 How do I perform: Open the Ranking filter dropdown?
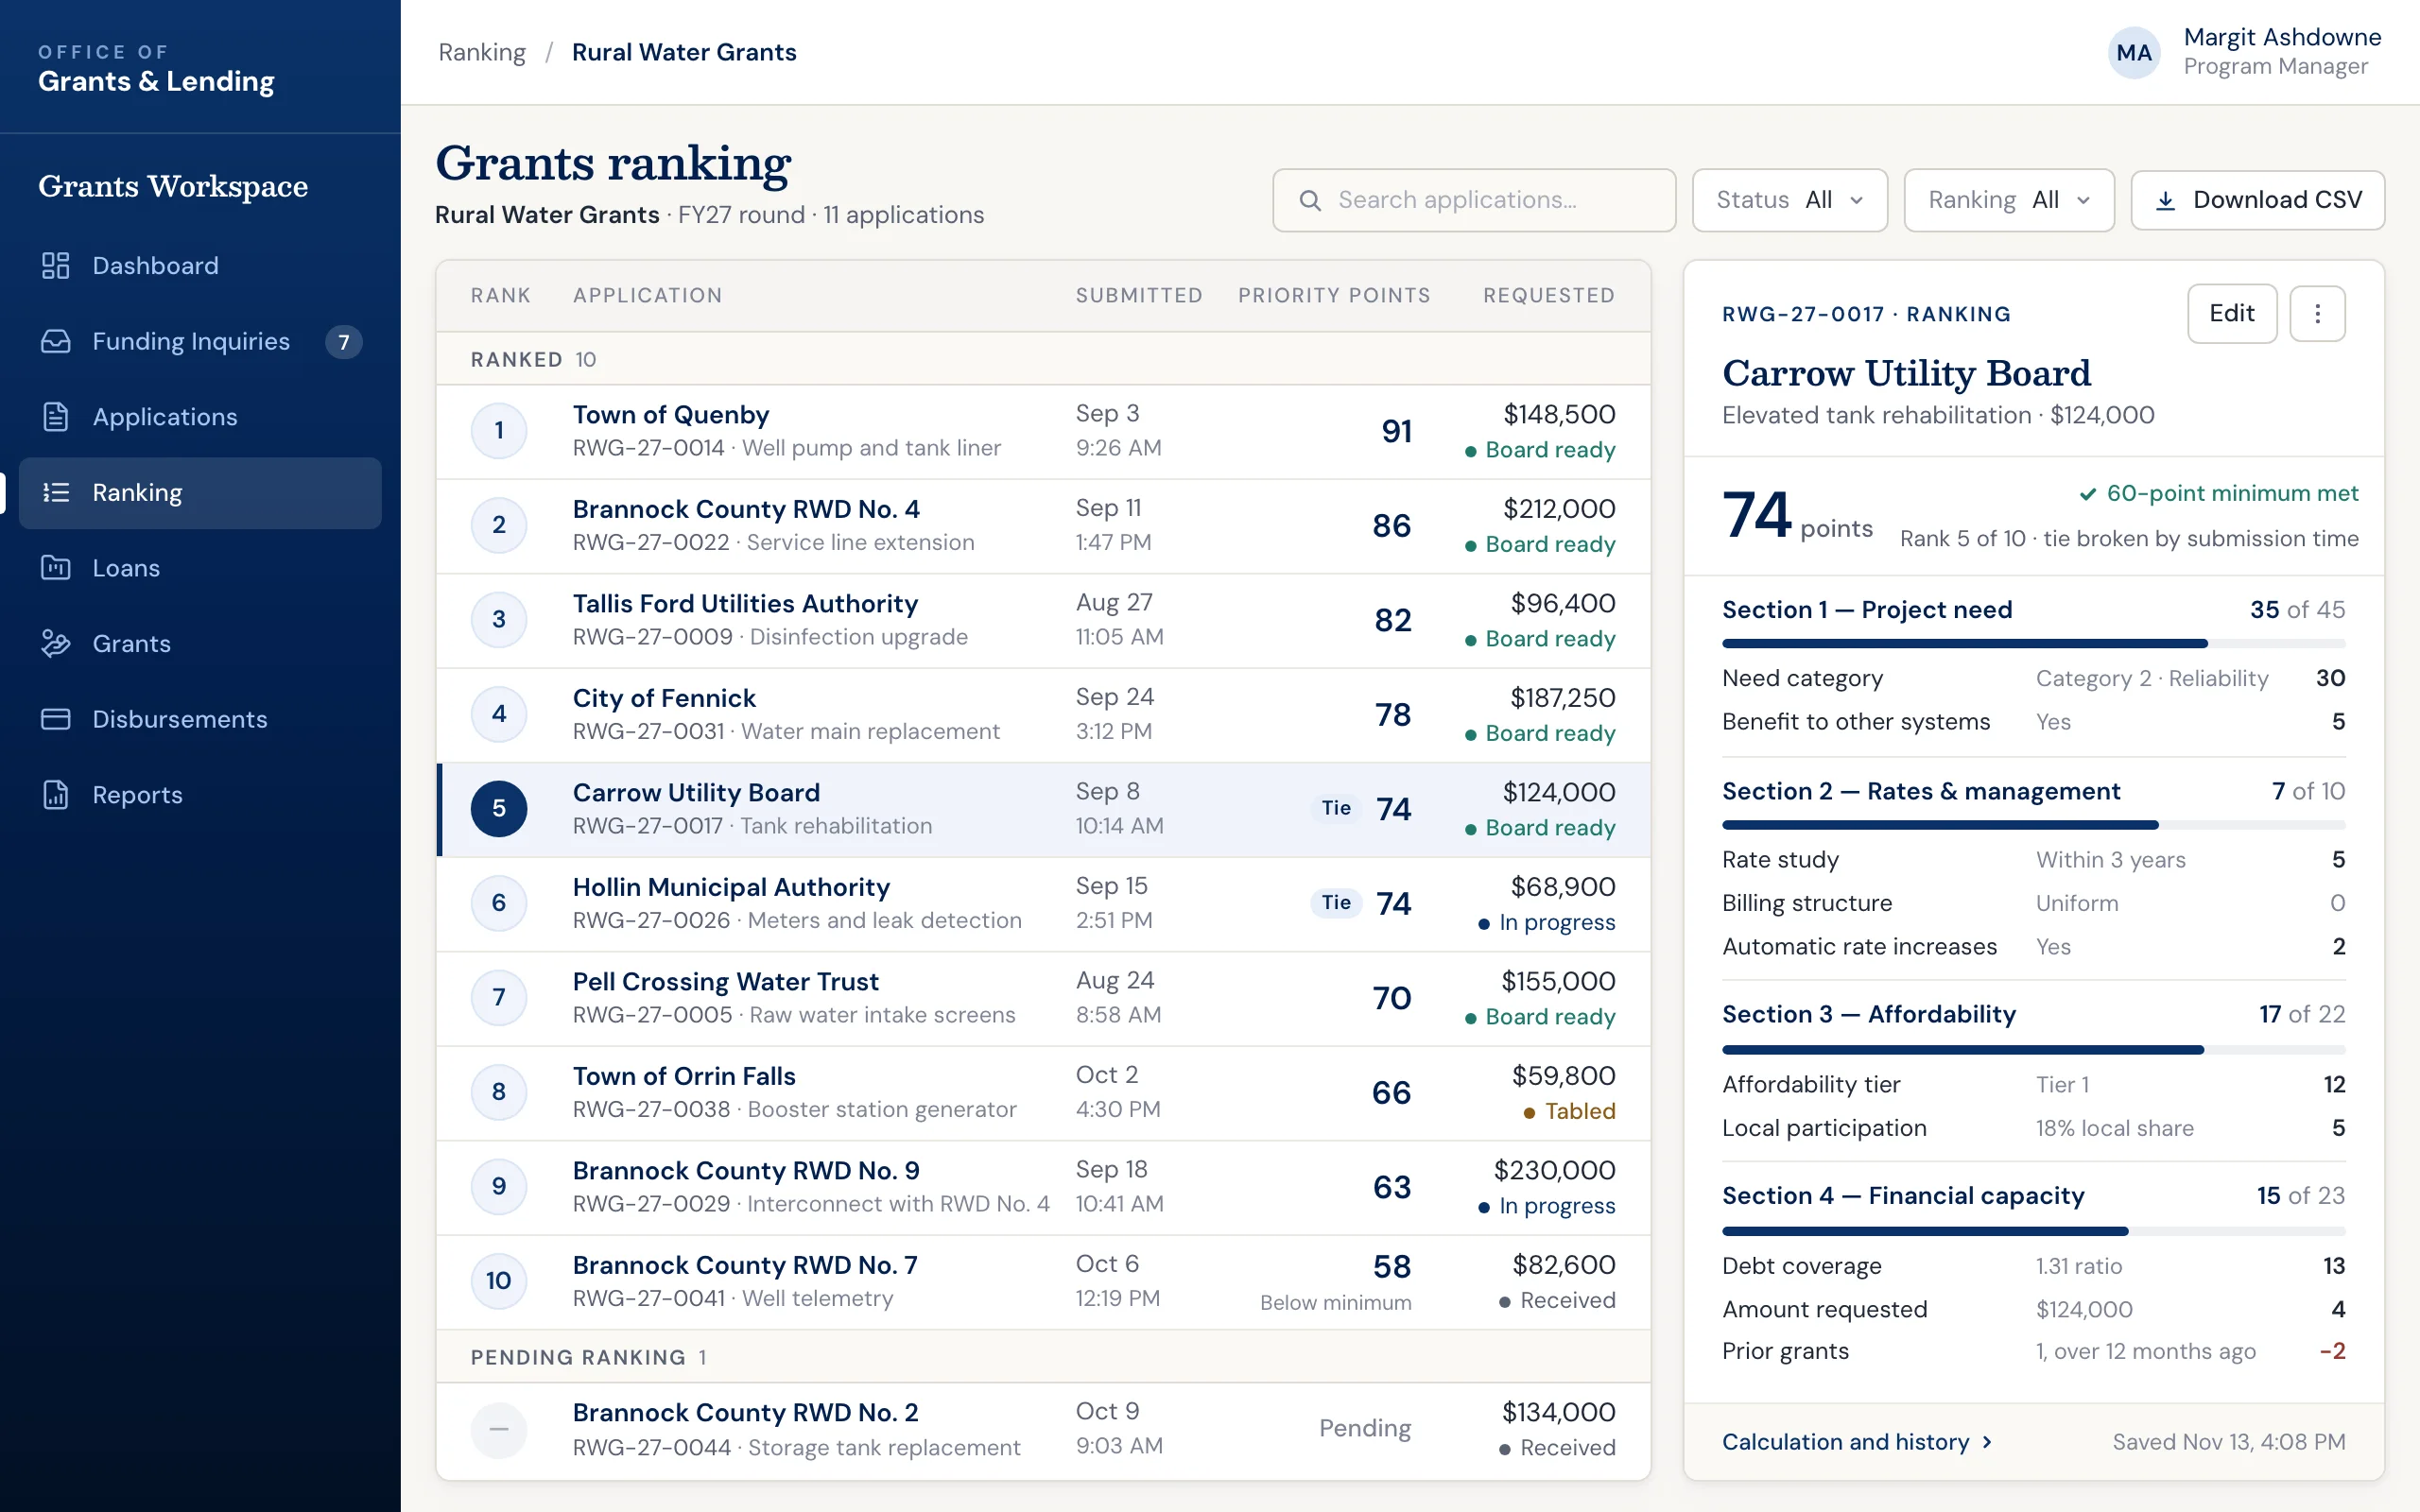tap(2008, 200)
